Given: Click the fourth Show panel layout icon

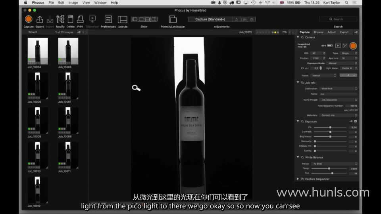Looking at the screenshot, I should pyautogui.click(x=154, y=19).
